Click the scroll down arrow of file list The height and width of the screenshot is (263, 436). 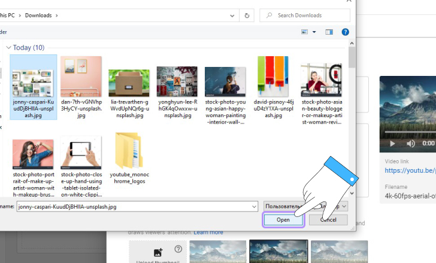point(352,194)
